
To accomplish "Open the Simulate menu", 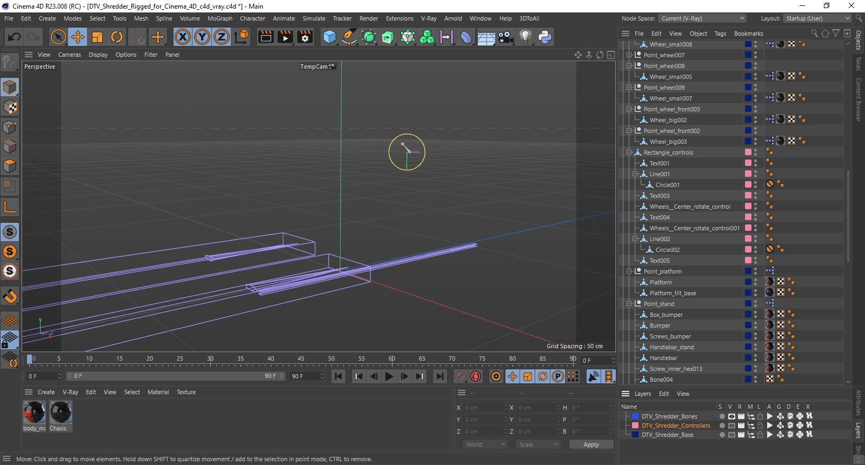I will click(314, 18).
